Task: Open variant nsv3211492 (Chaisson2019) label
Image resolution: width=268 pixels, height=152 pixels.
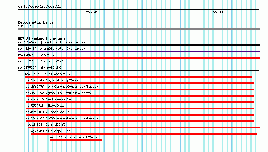Action: pos(48,74)
